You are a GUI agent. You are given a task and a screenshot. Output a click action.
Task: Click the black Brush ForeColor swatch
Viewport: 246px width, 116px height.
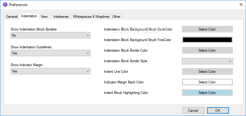pos(207,40)
